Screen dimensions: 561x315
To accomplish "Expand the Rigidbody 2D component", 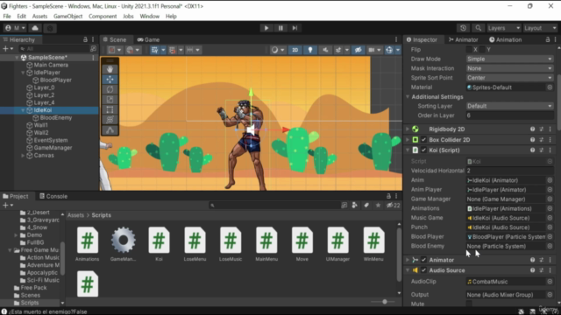I will [x=407, y=129].
